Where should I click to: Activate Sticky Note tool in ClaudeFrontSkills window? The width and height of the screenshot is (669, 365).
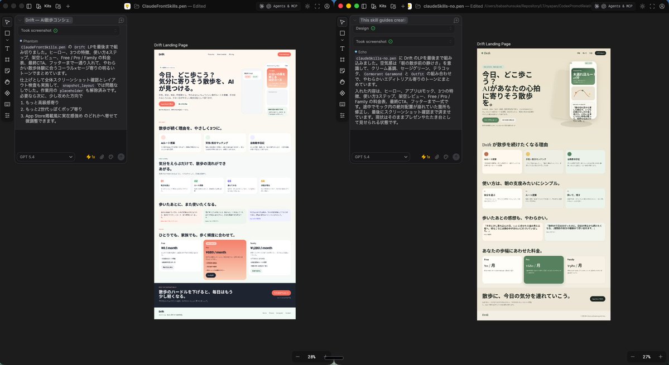tap(7, 71)
